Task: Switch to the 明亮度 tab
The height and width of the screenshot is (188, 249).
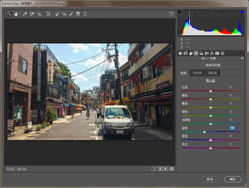Action: coord(213,73)
